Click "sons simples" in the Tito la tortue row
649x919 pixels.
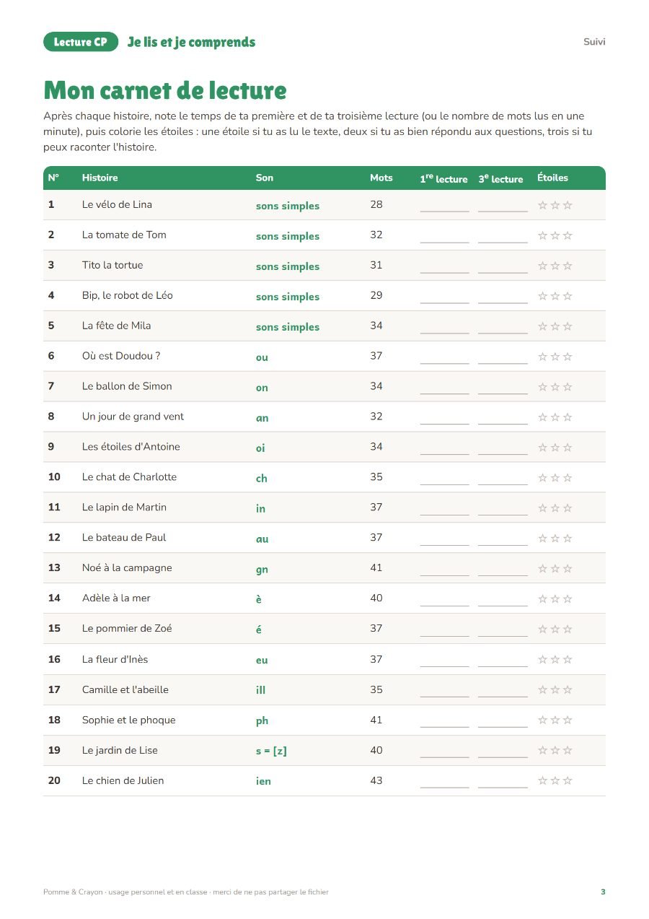(288, 266)
